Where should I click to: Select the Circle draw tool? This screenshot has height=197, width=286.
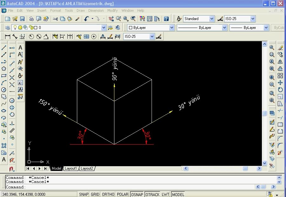pyautogui.click(x=4, y=90)
